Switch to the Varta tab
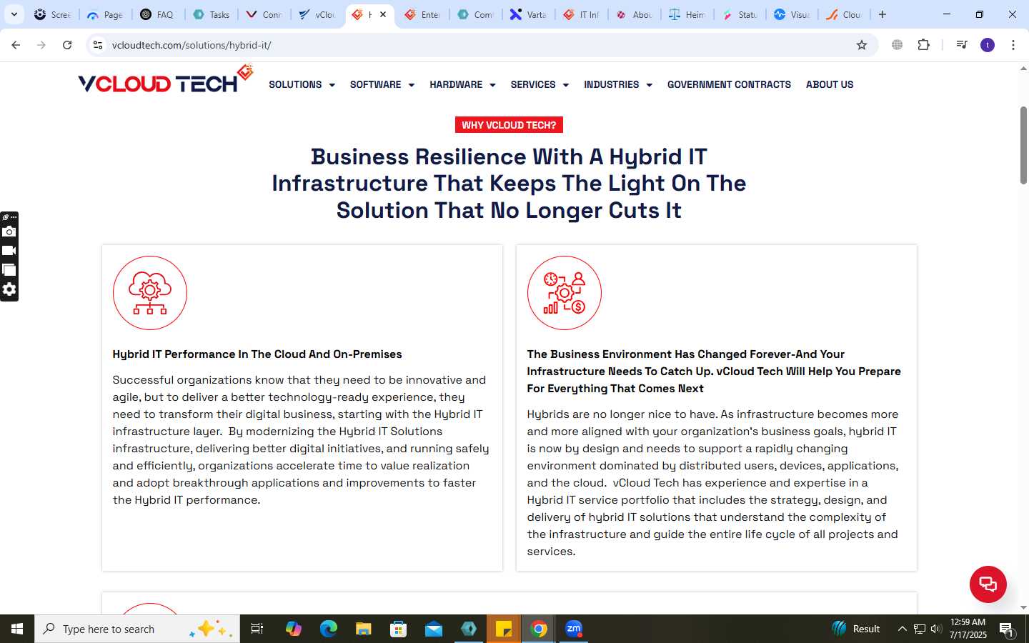1029x643 pixels. click(x=528, y=14)
